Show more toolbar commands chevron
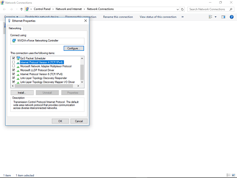This screenshot has height=178, width=237. [183, 17]
